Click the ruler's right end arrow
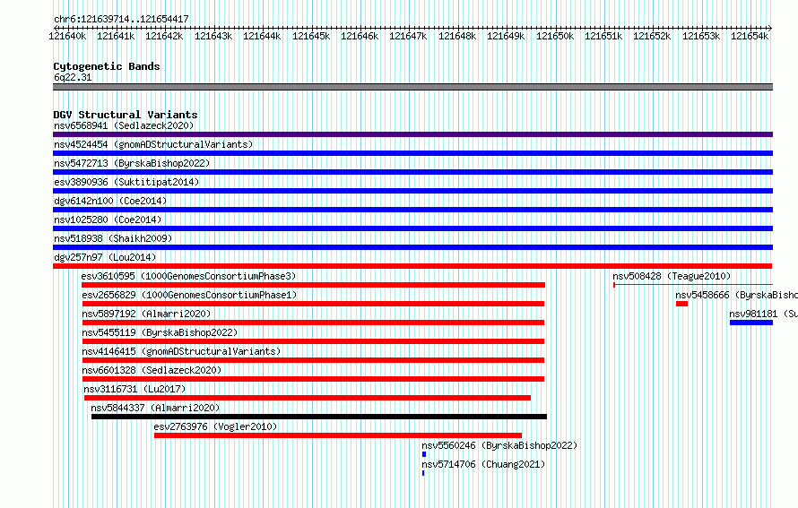Viewport: 798px width, 508px height. click(770, 28)
